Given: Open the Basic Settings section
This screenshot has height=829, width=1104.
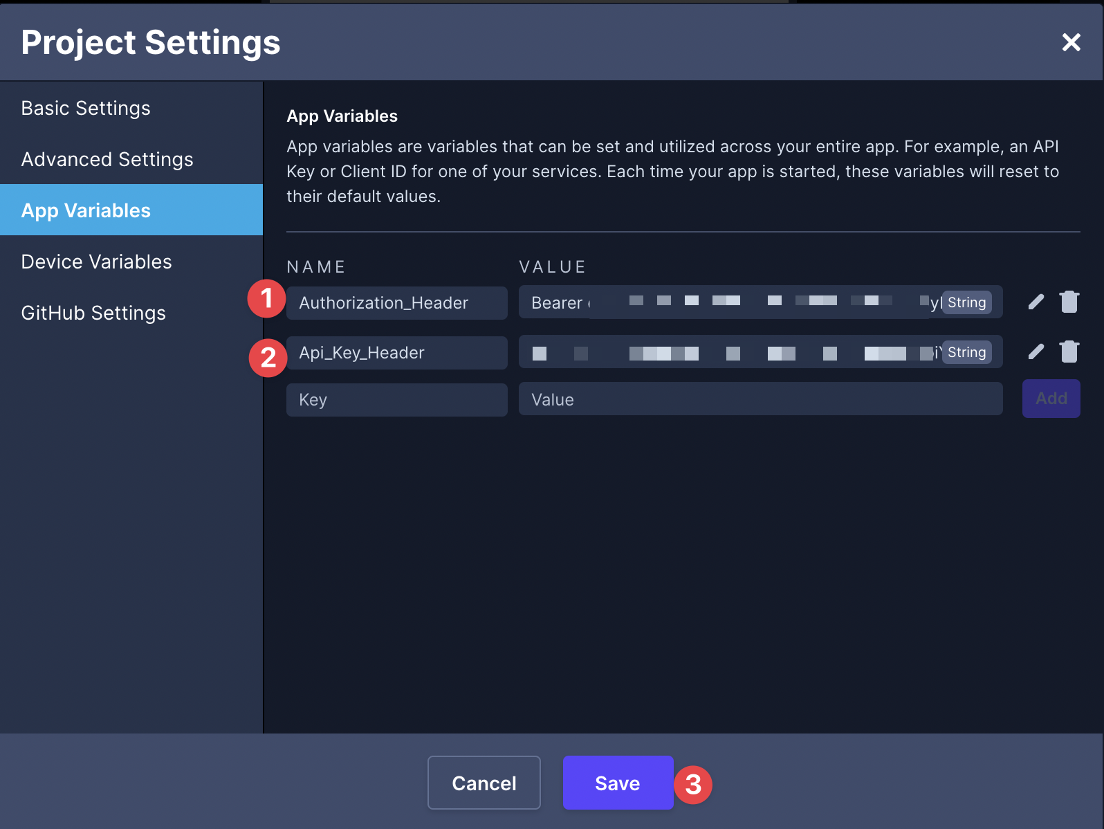Looking at the screenshot, I should pos(131,108).
